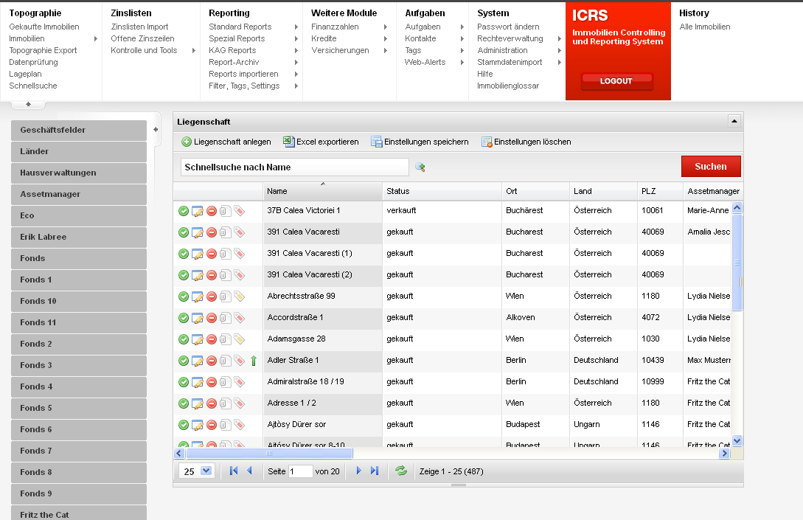Refresh the table with green arrows icon
This screenshot has height=520, width=803.
(401, 471)
